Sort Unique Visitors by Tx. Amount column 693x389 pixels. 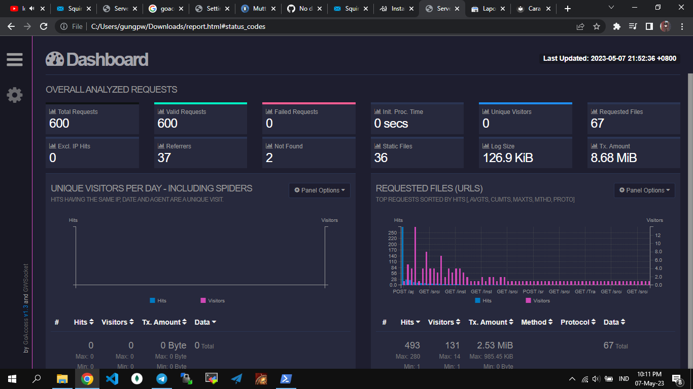point(164,322)
